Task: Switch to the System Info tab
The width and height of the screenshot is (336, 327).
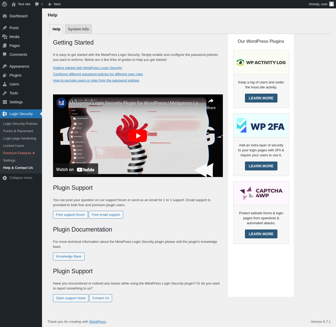Action: tap(78, 29)
